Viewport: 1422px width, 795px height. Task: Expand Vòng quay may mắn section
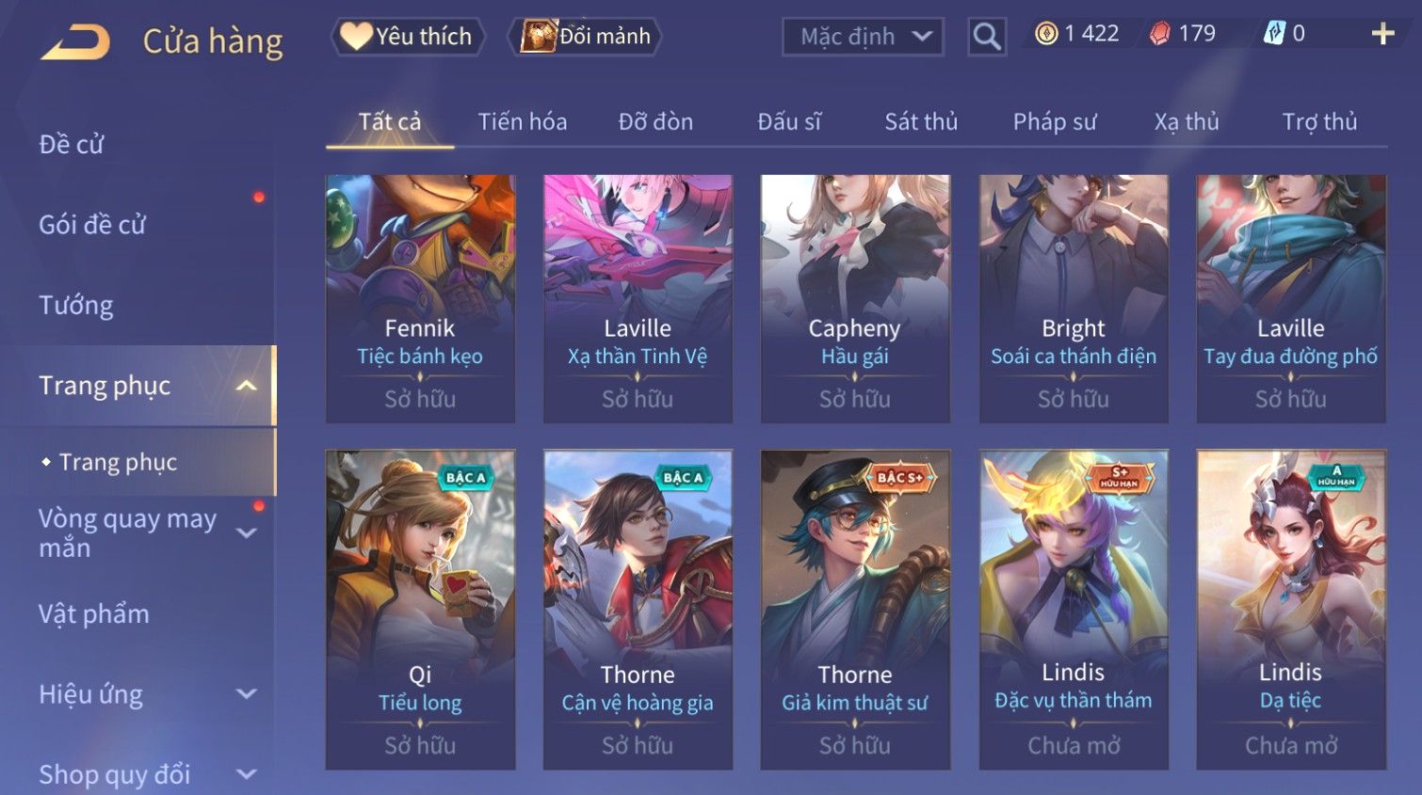point(247,533)
